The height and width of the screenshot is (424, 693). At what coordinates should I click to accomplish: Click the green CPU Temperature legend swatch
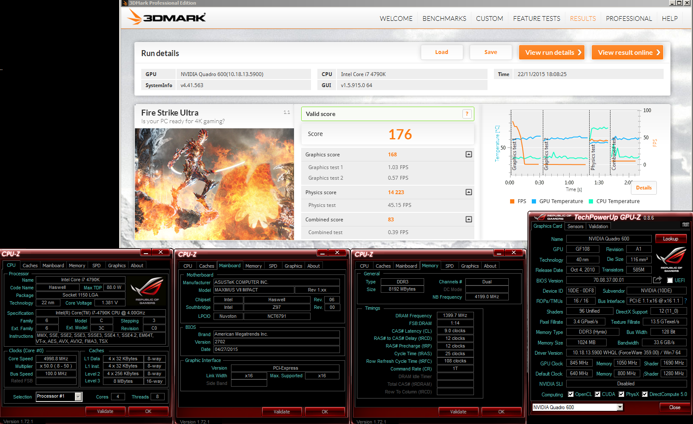pos(591,201)
